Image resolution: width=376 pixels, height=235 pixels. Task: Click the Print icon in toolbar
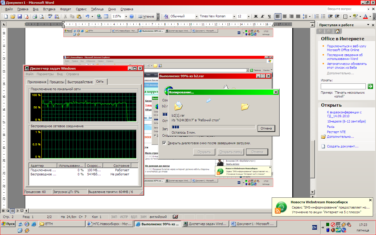click(x=35, y=16)
